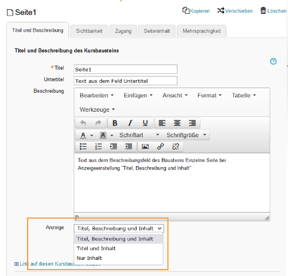
Task: Switch to the Sichtbarkeit tab
Action: (x=89, y=31)
